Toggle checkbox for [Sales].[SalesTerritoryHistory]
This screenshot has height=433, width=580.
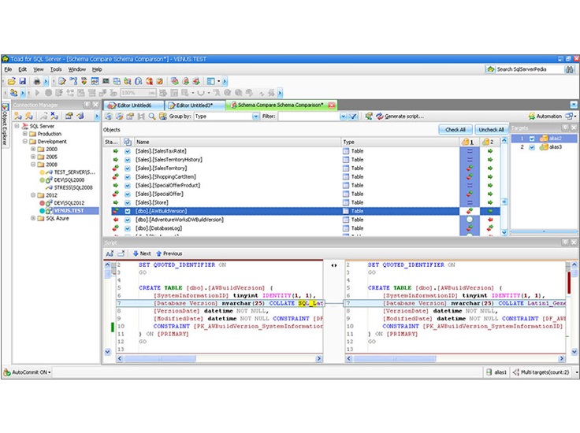127,160
